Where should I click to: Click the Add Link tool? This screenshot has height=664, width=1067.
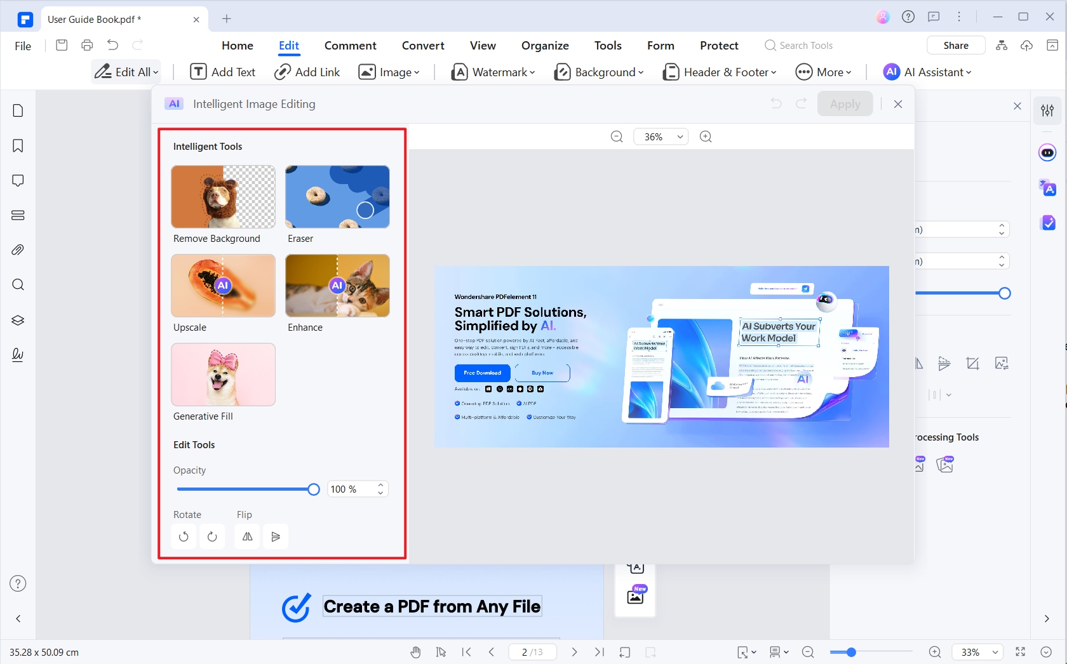coord(307,72)
